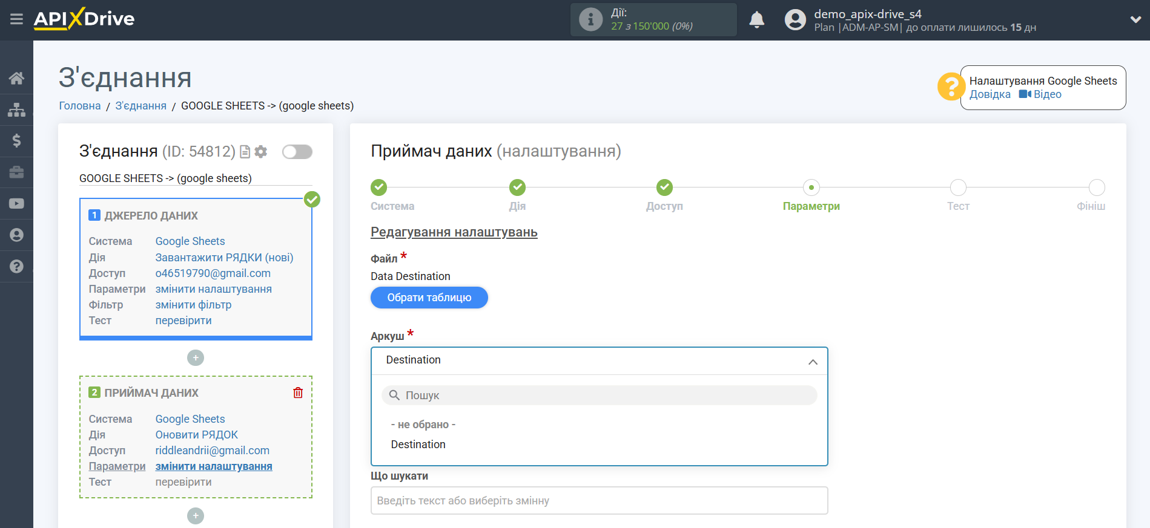Click the Пошук search field
The height and width of the screenshot is (528, 1150).
point(599,396)
